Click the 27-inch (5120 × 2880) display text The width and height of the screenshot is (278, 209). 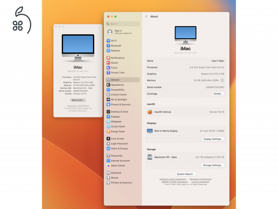click(212, 131)
